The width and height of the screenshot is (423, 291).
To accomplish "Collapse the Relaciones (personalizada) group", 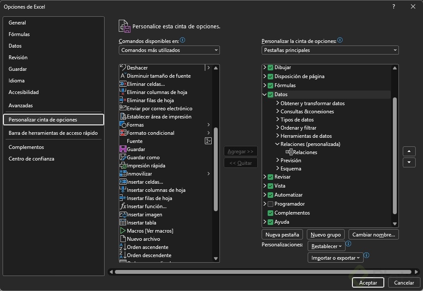I will click(277, 144).
